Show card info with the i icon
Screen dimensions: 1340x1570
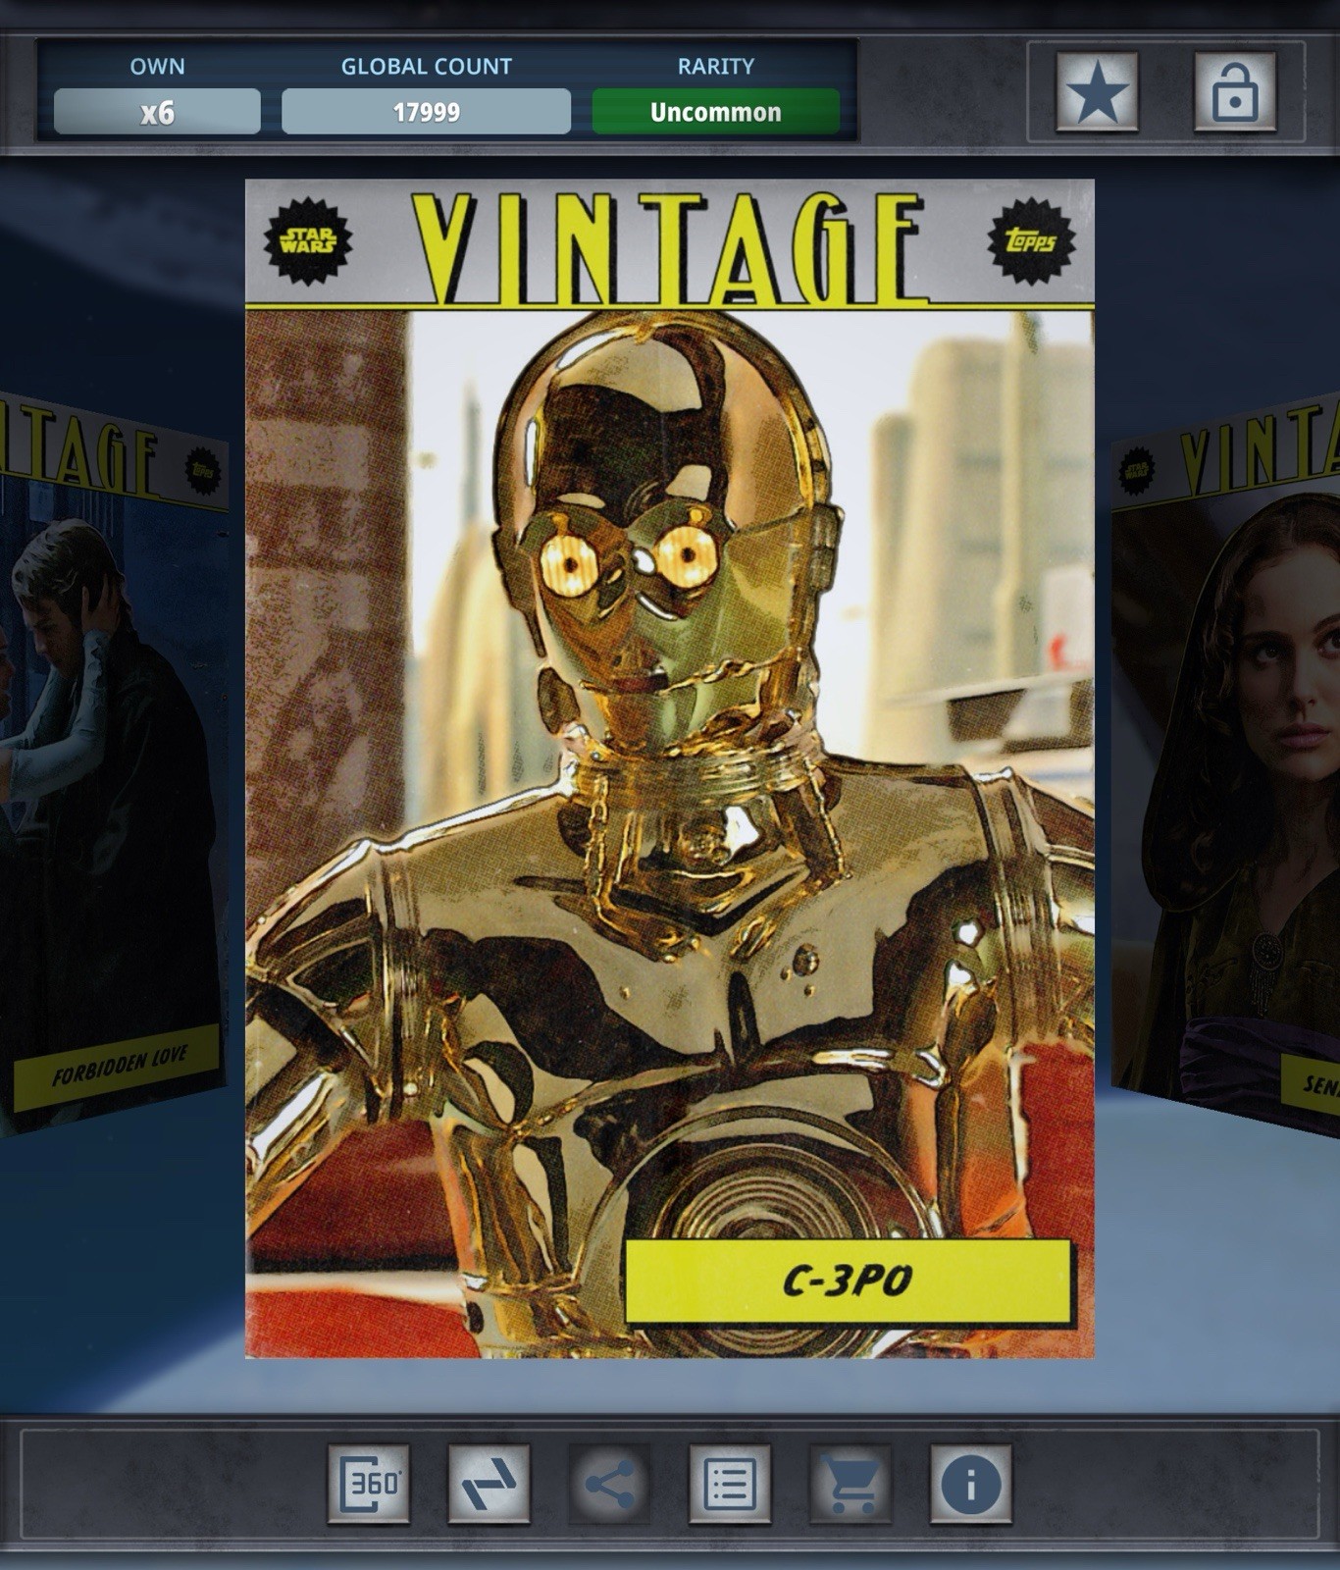pyautogui.click(x=971, y=1483)
